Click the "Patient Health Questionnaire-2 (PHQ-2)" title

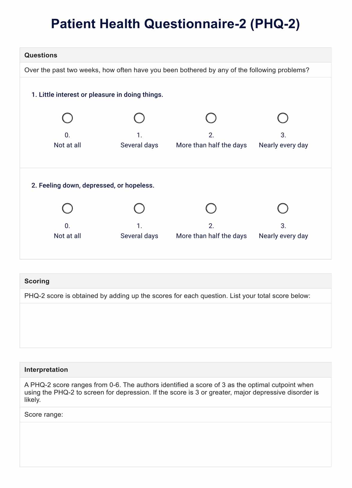tap(175, 24)
